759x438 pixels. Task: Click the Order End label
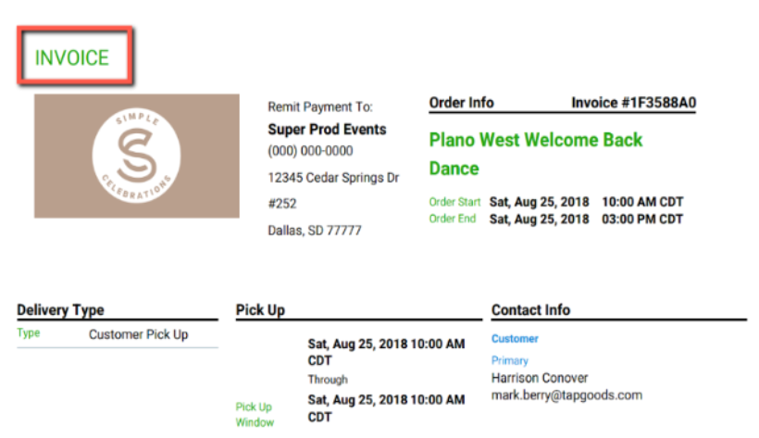coord(453,219)
